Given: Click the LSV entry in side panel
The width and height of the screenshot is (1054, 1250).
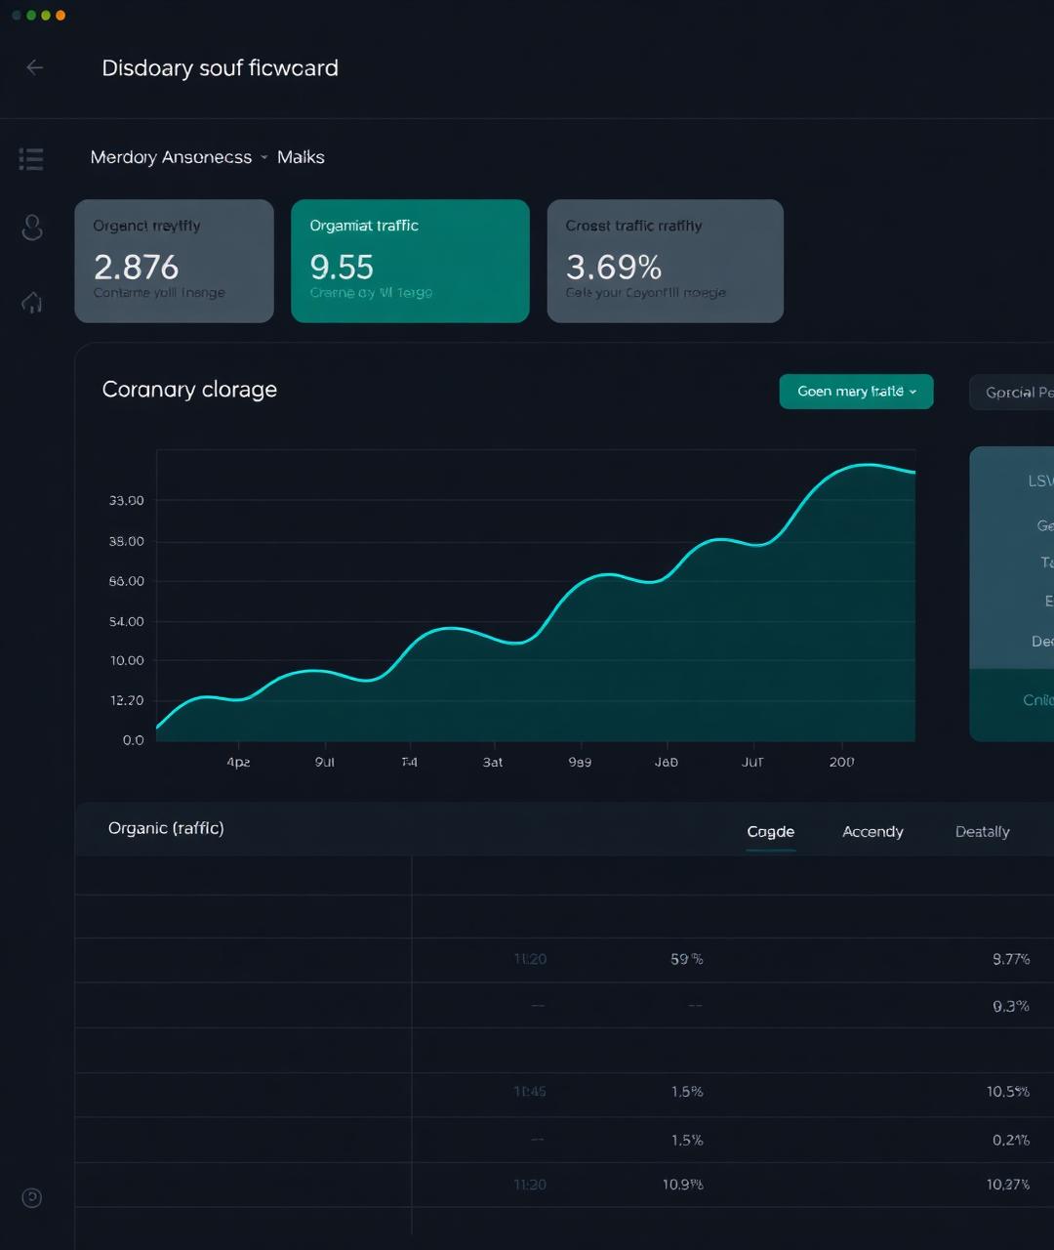Looking at the screenshot, I should [x=1040, y=480].
